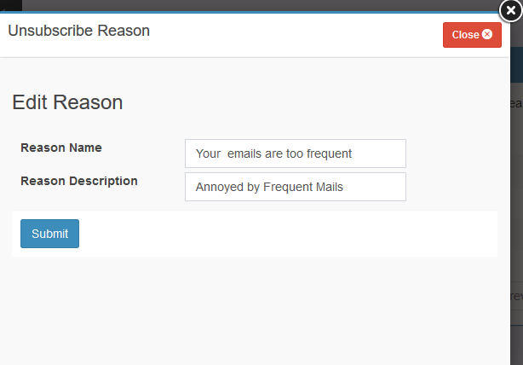Image resolution: width=523 pixels, height=365 pixels.
Task: Focus the Reason Description input field
Action: pyautogui.click(x=295, y=187)
